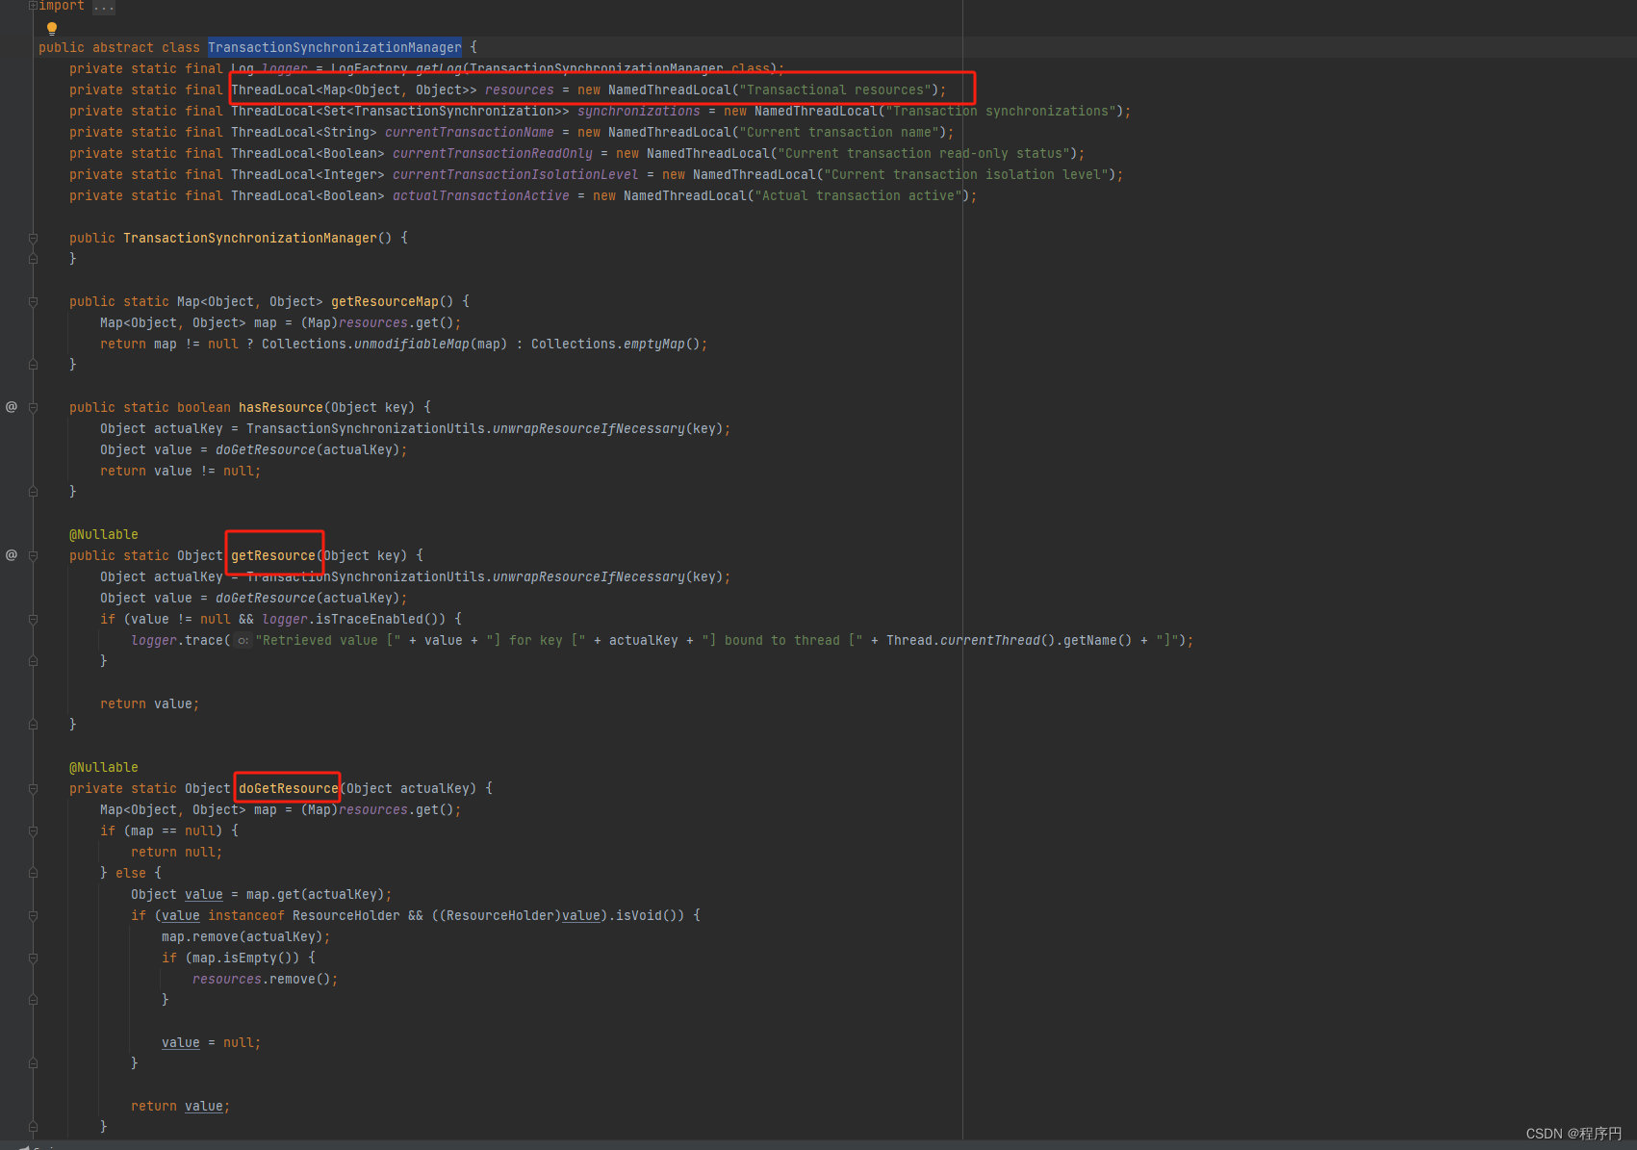Click the red-boxed getResource method name
The height and width of the screenshot is (1150, 1637).
(274, 554)
